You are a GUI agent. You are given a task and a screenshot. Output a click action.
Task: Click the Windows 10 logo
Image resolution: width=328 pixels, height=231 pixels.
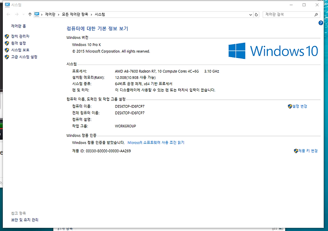(273, 51)
